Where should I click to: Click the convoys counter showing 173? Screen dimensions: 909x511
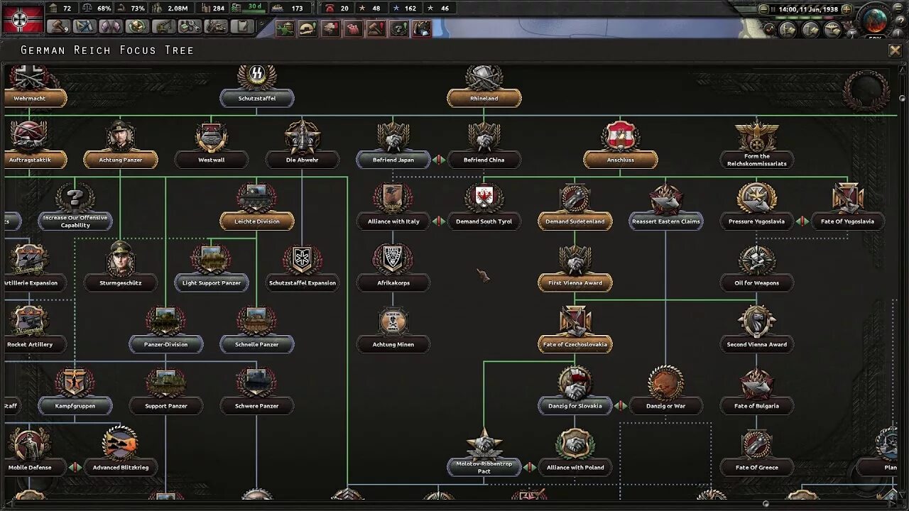289,9
